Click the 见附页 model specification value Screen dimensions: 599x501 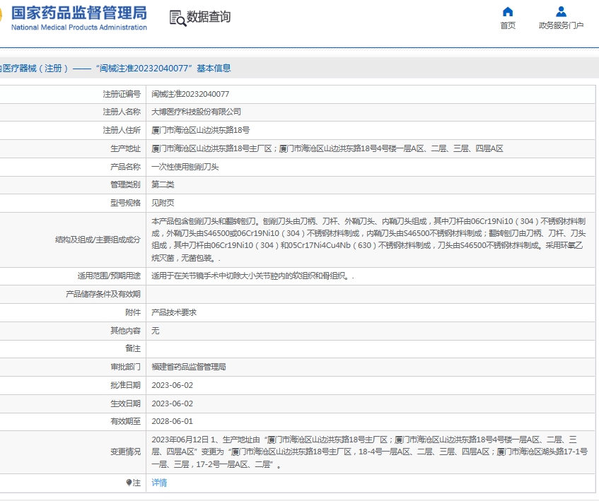click(163, 203)
